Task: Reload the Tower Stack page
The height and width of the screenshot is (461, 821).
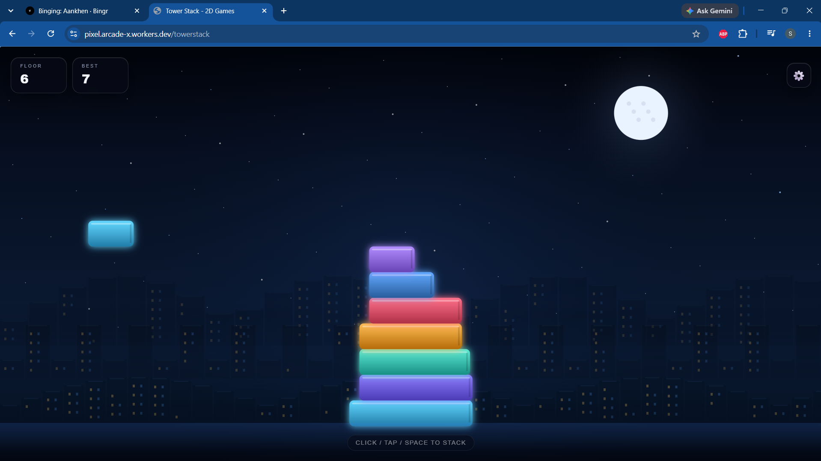Action: coord(51,34)
